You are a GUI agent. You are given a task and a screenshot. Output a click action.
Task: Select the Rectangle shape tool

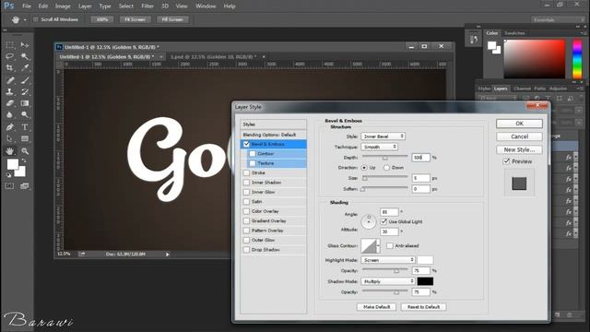click(25, 138)
